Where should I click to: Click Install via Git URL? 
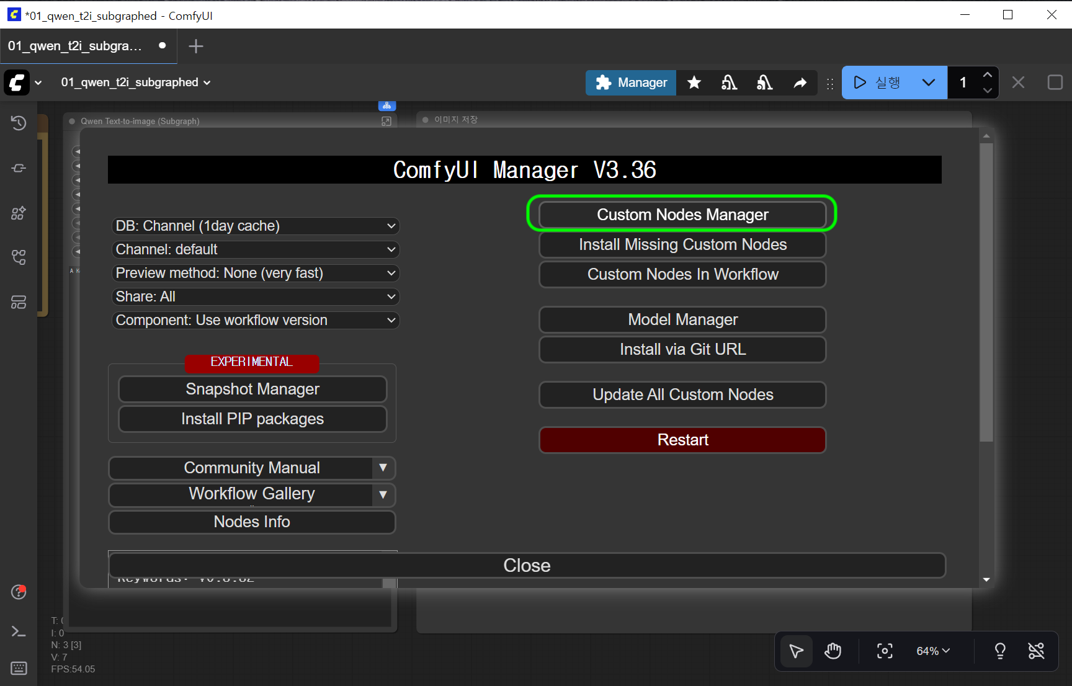pyautogui.click(x=682, y=349)
